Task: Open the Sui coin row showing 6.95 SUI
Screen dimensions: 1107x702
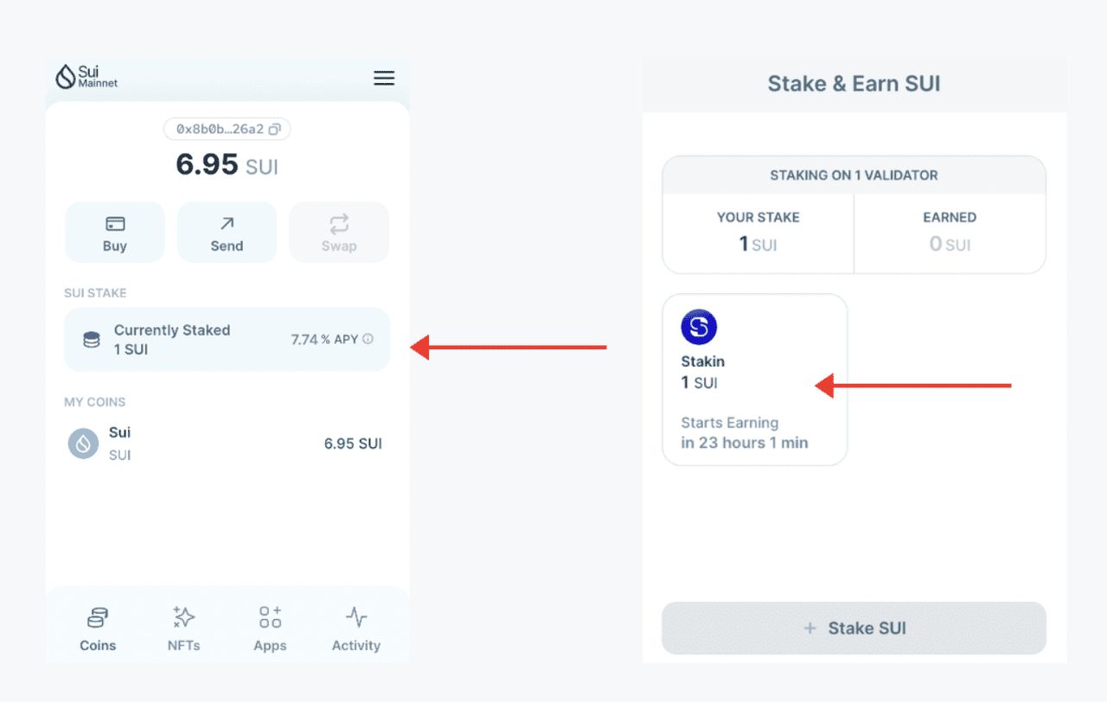Action: pyautogui.click(x=227, y=444)
